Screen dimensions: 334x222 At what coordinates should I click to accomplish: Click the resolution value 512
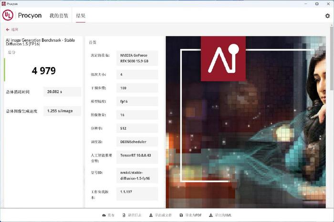(x=137, y=128)
